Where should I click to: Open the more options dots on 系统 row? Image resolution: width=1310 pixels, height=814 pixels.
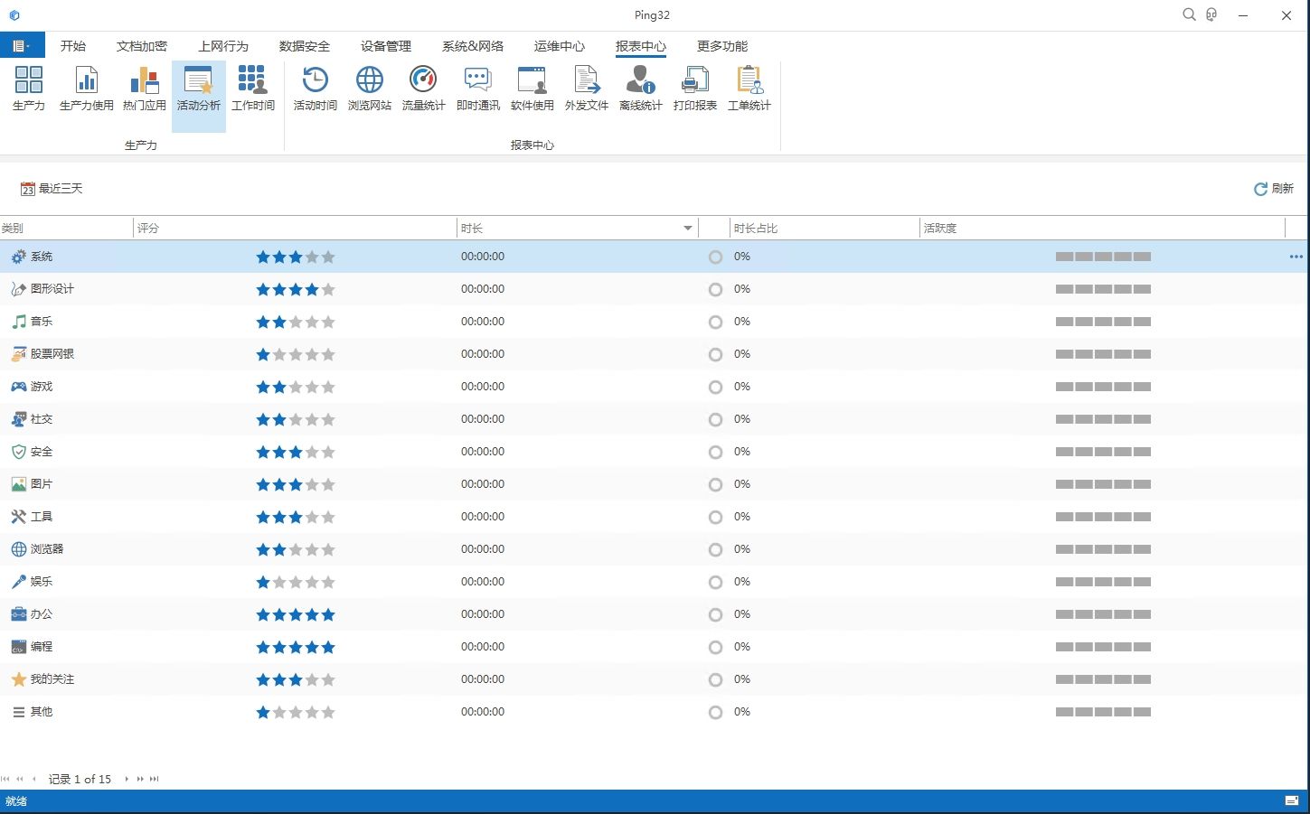tap(1296, 257)
